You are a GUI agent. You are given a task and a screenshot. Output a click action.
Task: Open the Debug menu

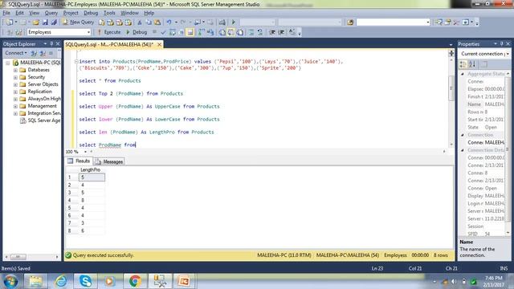(91, 13)
